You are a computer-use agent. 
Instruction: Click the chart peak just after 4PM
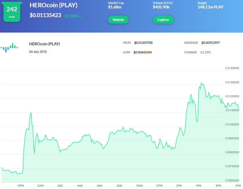point(201,83)
